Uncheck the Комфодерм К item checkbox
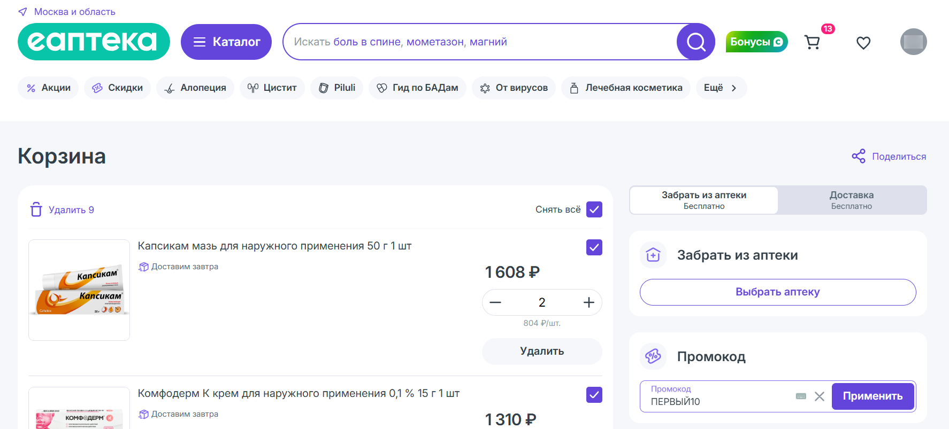This screenshot has height=429, width=949. pyautogui.click(x=594, y=395)
